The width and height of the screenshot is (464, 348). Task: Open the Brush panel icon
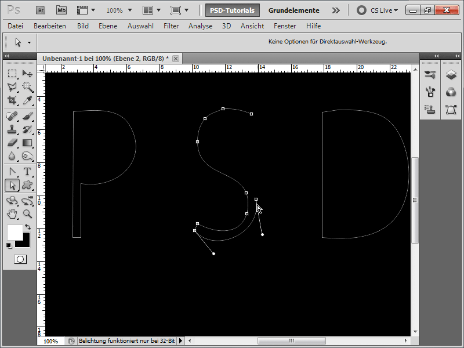click(430, 92)
